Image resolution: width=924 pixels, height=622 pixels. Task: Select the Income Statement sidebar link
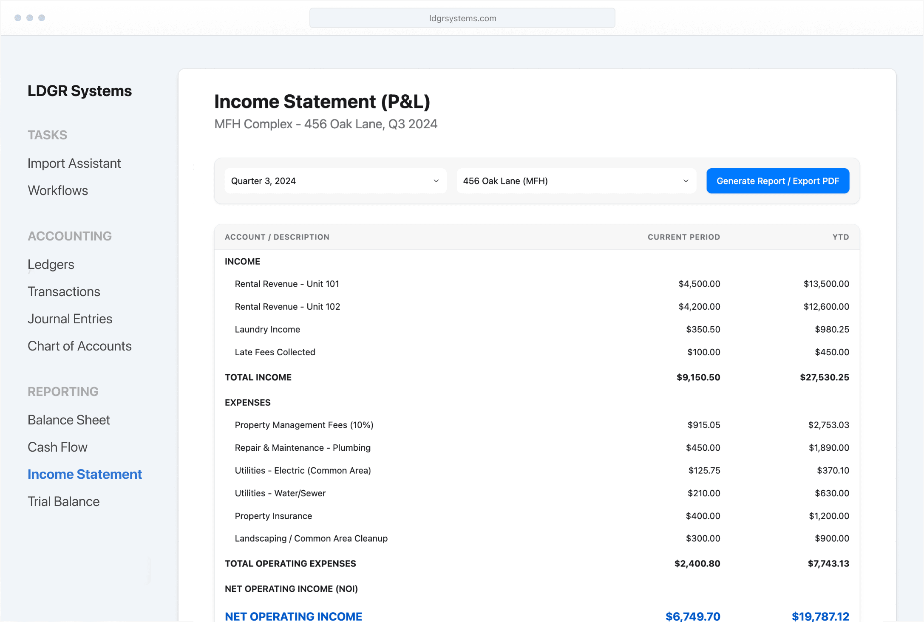point(85,474)
